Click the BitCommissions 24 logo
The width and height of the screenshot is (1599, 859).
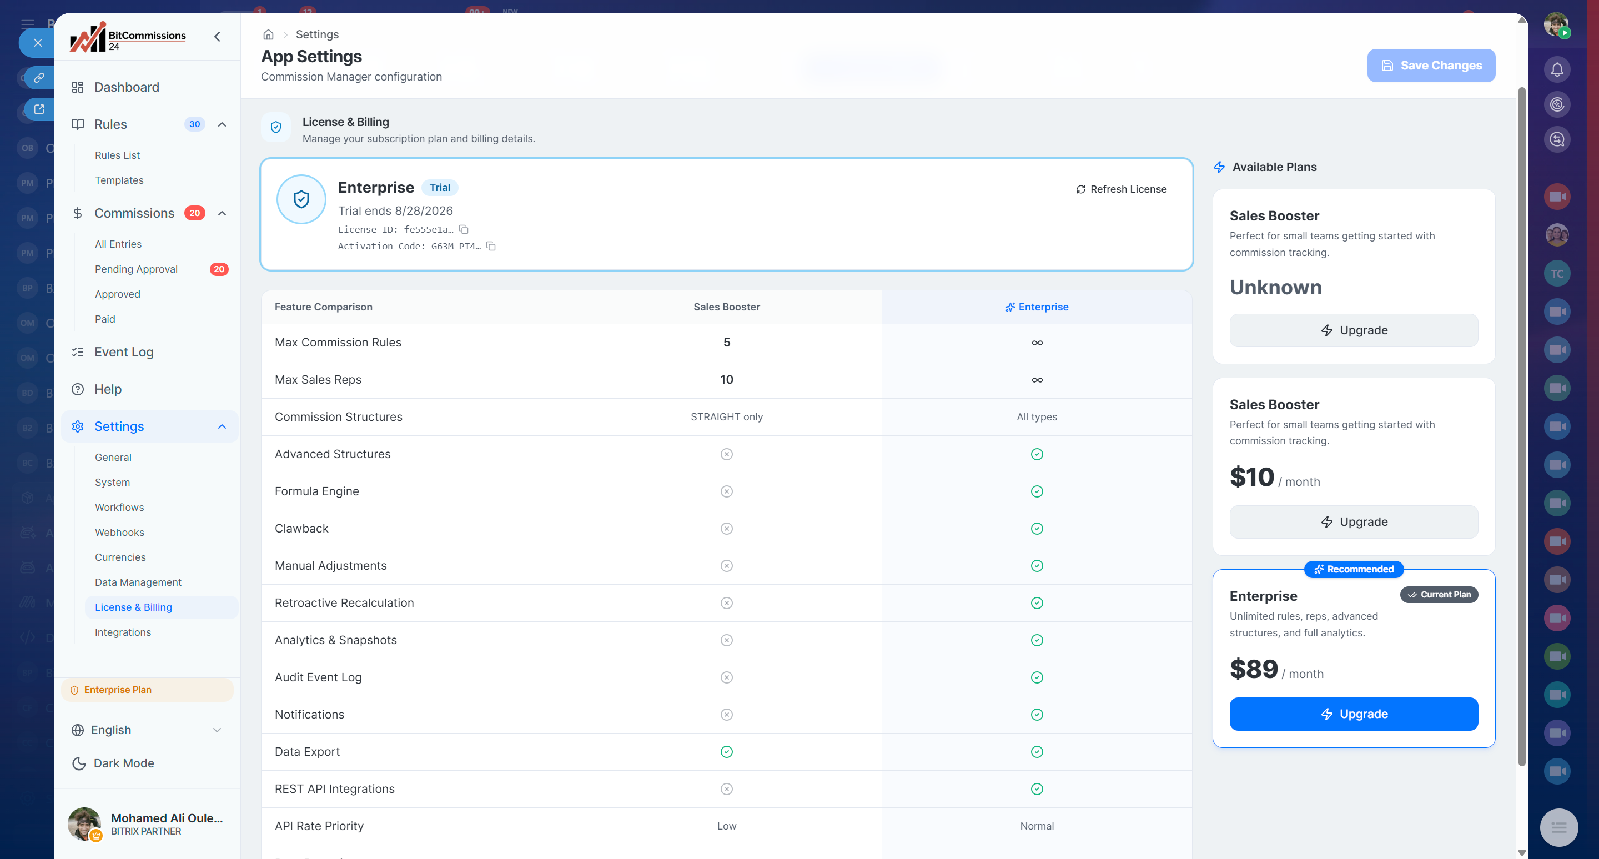click(128, 37)
